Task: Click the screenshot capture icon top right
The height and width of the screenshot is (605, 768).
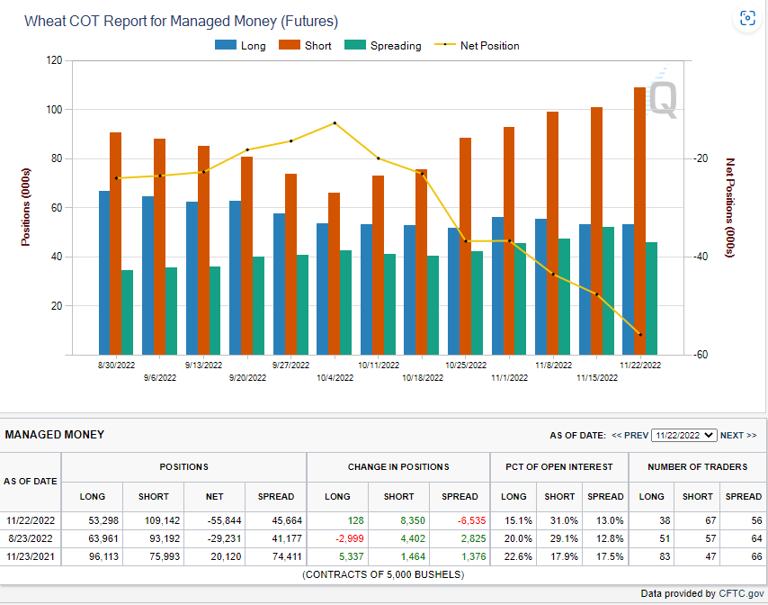Action: pos(747,19)
